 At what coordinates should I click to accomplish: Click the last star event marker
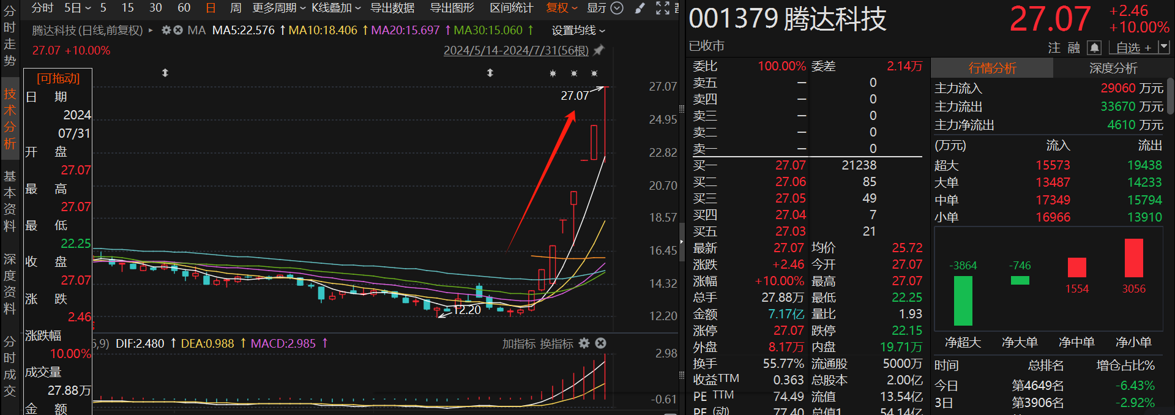[x=594, y=73]
